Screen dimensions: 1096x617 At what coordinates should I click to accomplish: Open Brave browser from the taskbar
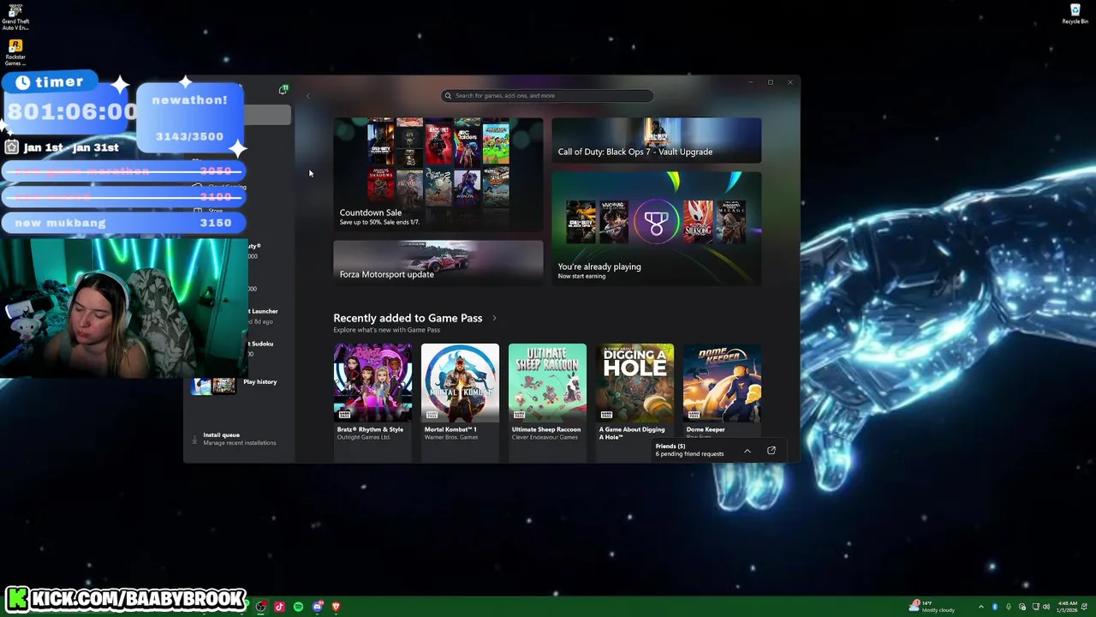tap(336, 607)
